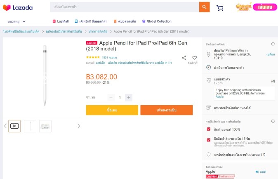
Task: Open chat with Apple seller
Action: pyautogui.click(x=261, y=172)
